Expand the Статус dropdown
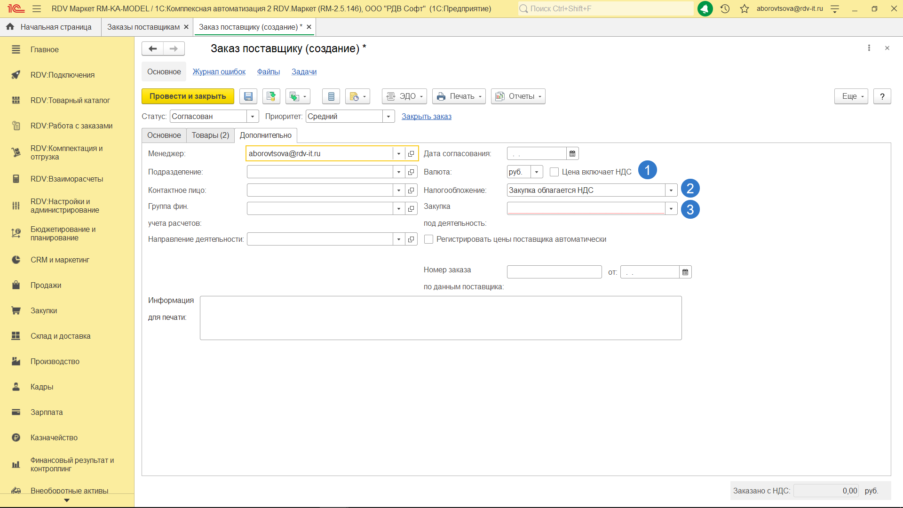Viewport: 903px width, 508px height. pyautogui.click(x=253, y=117)
